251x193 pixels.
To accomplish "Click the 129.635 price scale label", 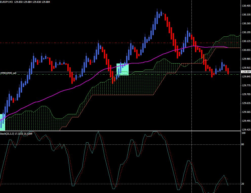I will pyautogui.click(x=246, y=103).
